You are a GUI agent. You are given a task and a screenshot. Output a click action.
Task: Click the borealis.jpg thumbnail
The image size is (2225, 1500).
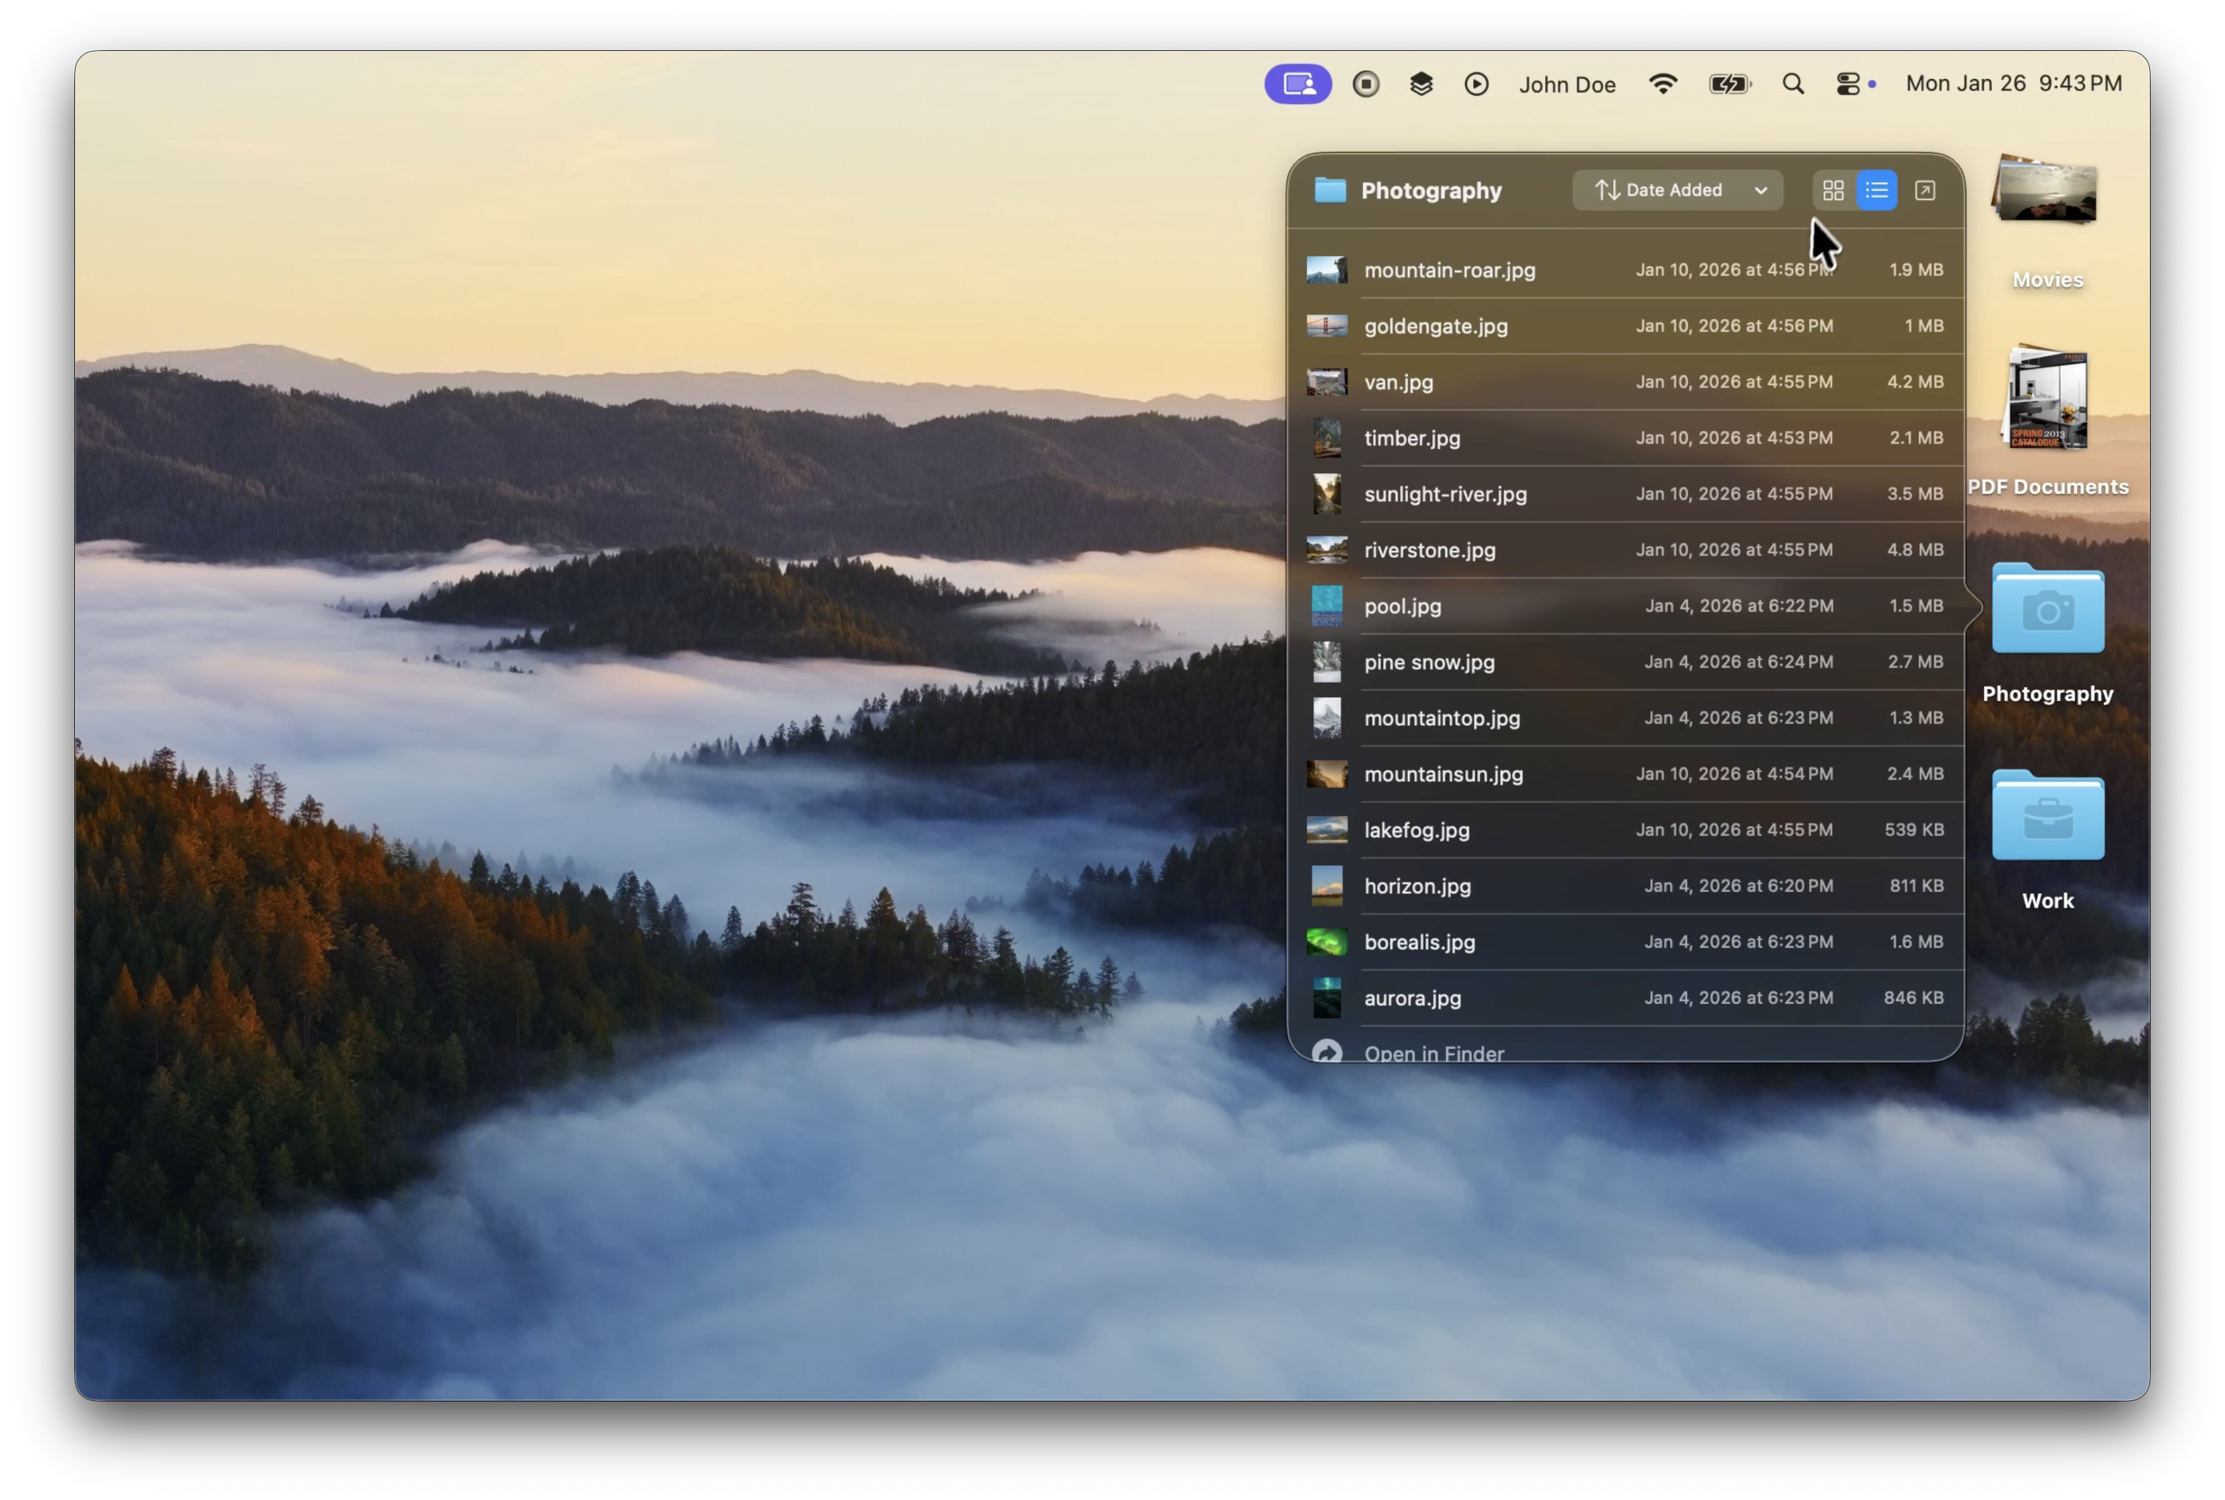pos(1327,942)
